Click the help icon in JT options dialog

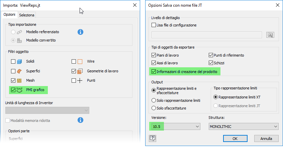[153, 138]
